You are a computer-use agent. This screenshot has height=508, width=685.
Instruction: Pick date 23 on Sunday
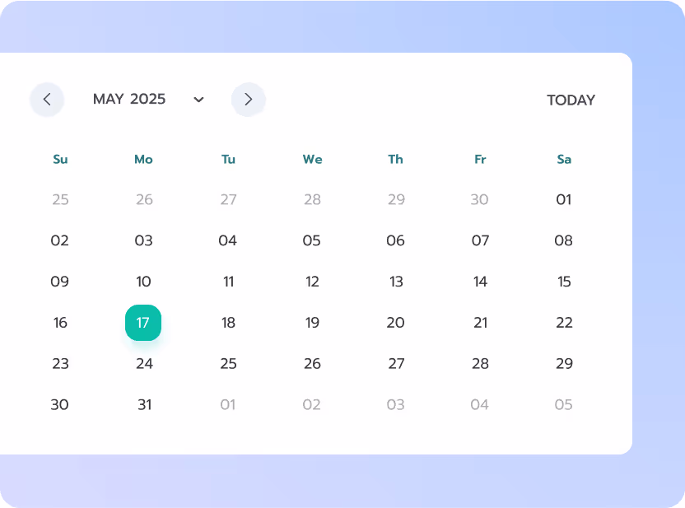pos(60,364)
